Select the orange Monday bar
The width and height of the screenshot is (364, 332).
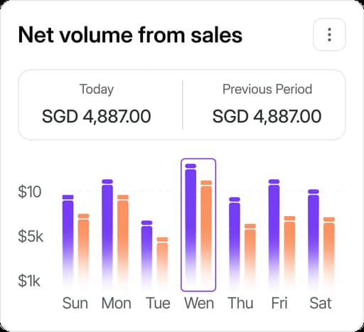(x=123, y=242)
